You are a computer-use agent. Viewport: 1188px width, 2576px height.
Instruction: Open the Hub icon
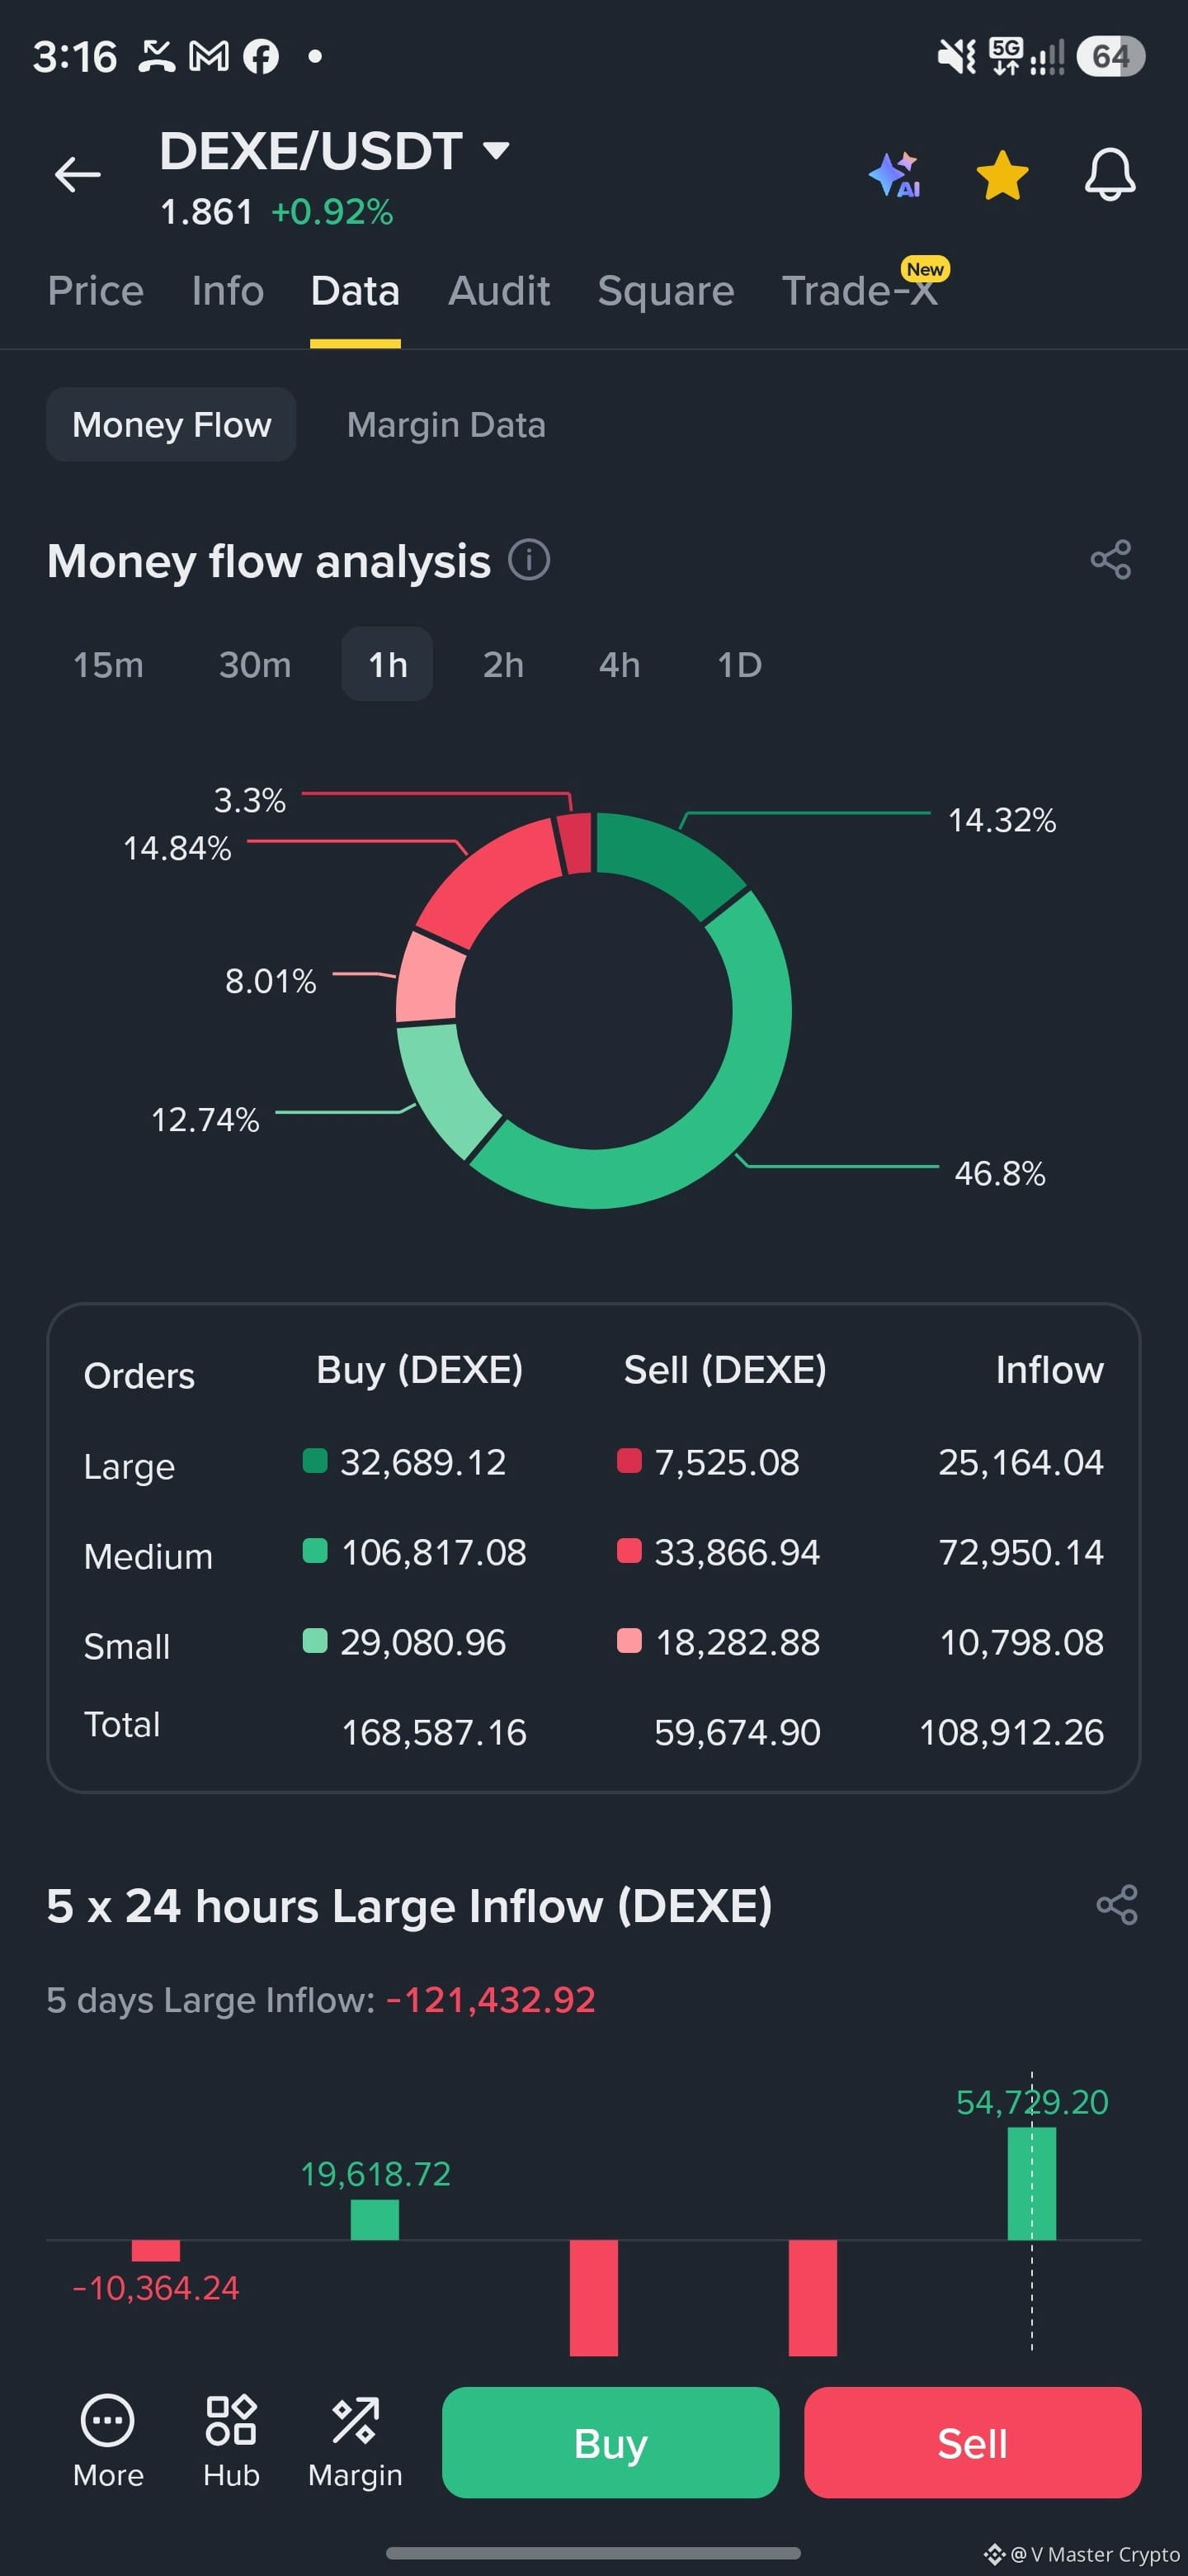pos(231,2441)
